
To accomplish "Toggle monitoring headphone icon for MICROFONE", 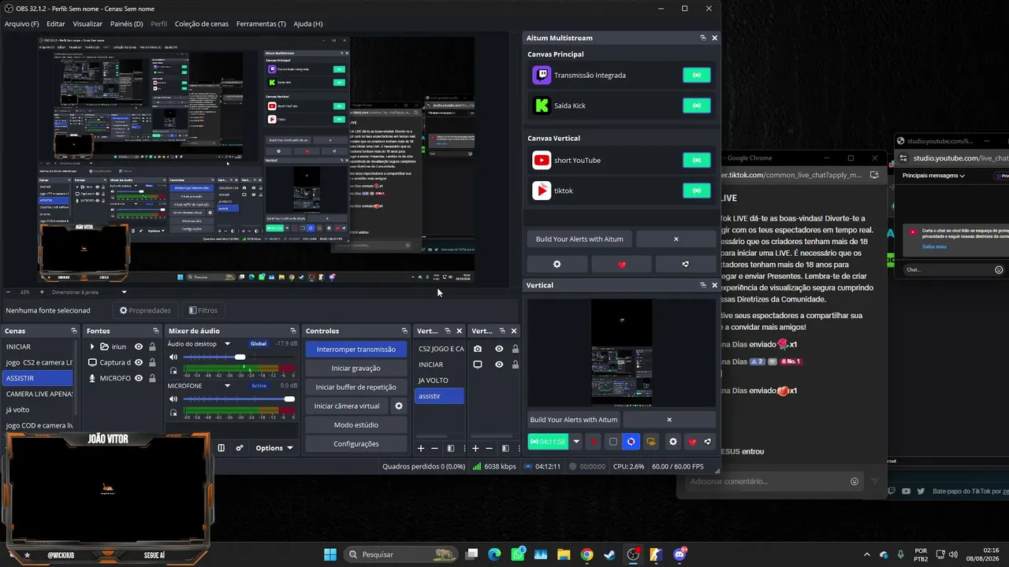I will click(x=173, y=413).
